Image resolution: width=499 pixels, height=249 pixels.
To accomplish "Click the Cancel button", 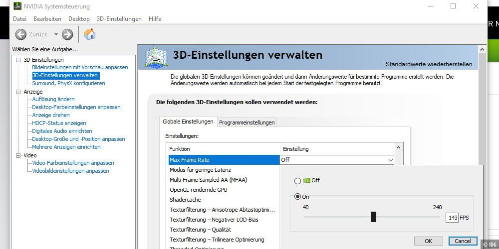I will tap(463, 241).
